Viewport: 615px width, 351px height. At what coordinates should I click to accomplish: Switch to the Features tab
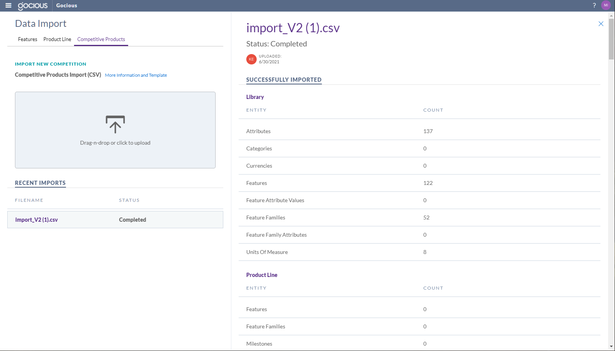point(28,40)
